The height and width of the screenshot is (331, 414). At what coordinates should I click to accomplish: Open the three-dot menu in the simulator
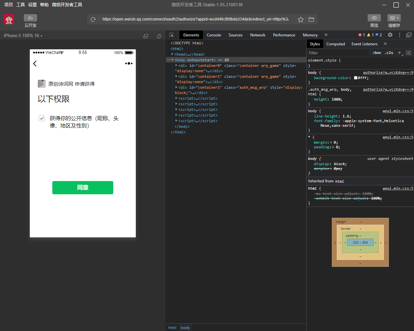click(x=129, y=63)
